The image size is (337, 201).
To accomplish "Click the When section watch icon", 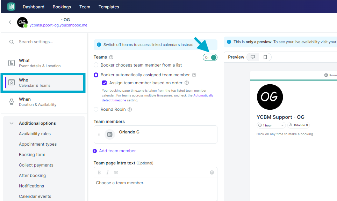I will click(x=12, y=102).
